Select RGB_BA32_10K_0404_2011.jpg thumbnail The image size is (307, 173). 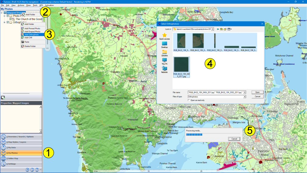click(181, 67)
